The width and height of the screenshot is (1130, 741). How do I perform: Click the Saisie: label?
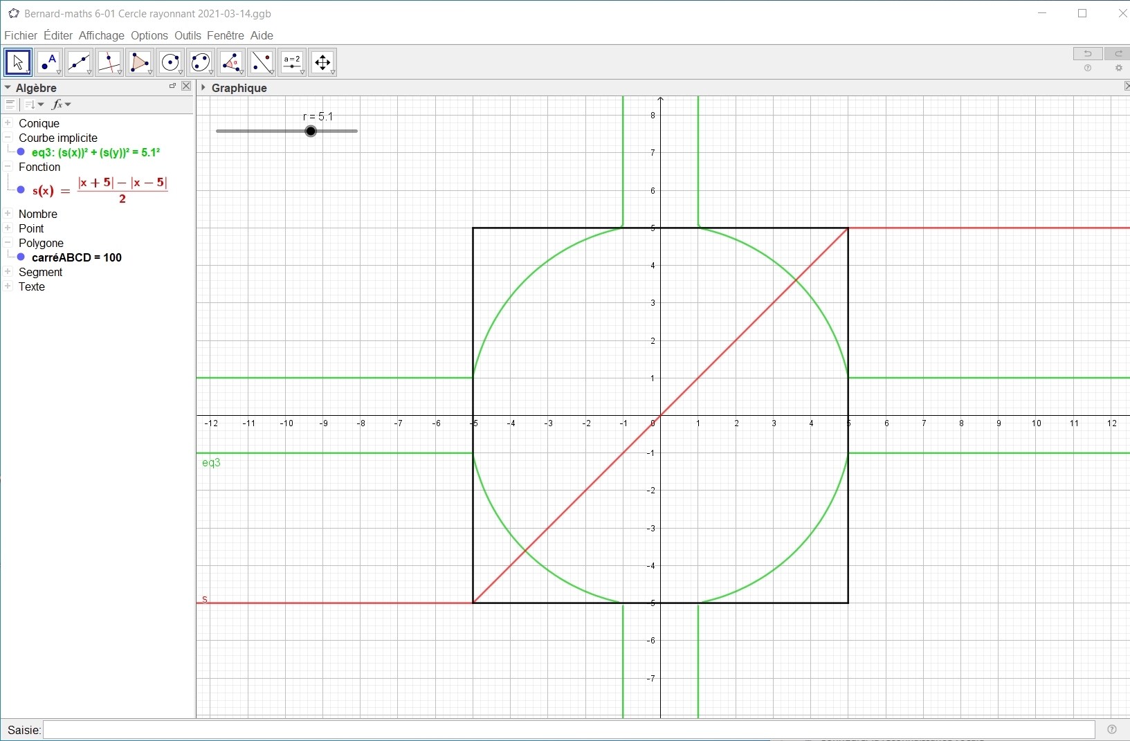pyautogui.click(x=24, y=730)
